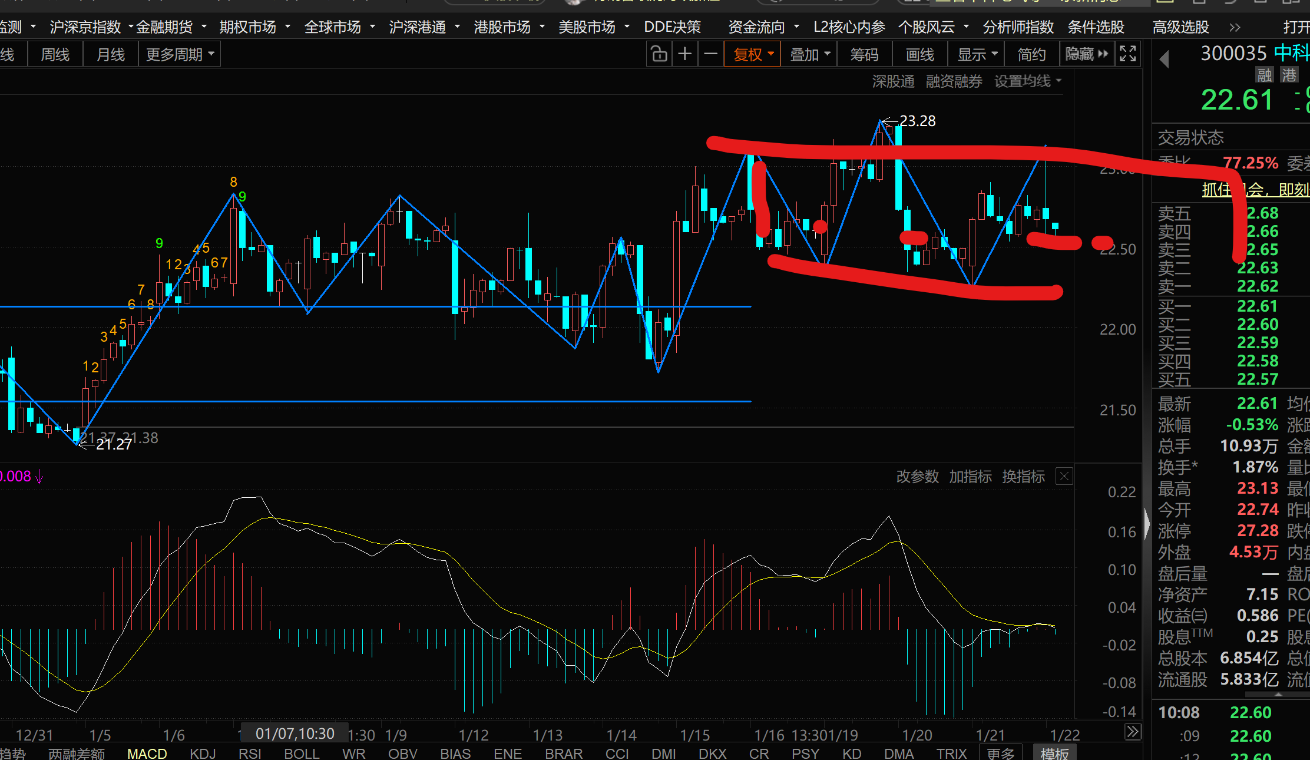The height and width of the screenshot is (760, 1310).
Task: Click the 改参数 edit parameters link
Action: tap(917, 476)
